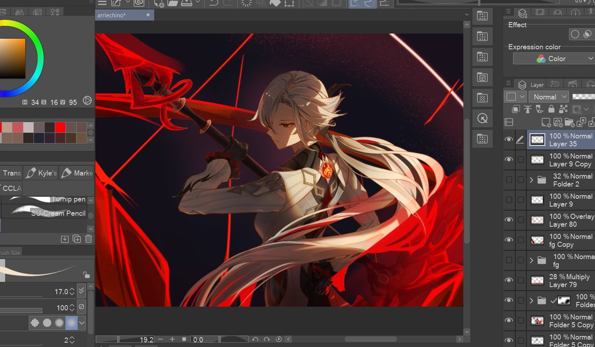Open the anti-aliasing dropdown arrow
This screenshot has width=595, height=347.
point(82,323)
